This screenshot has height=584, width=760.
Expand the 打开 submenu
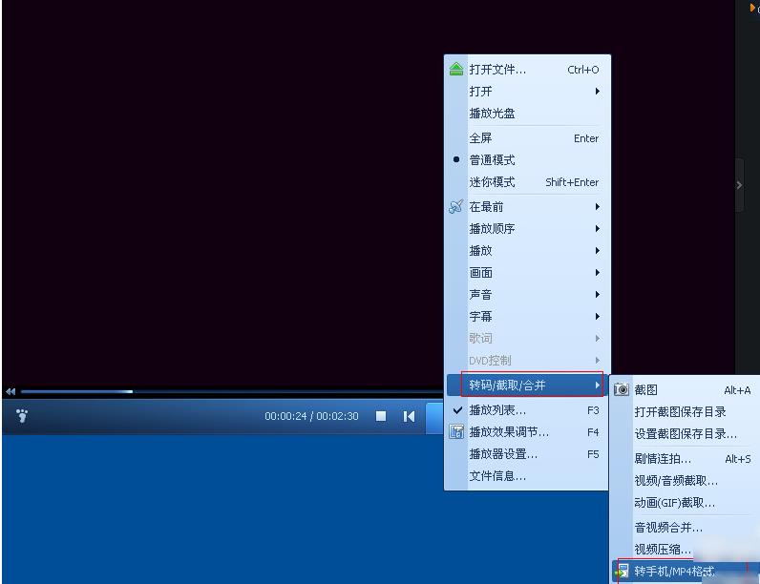(527, 92)
